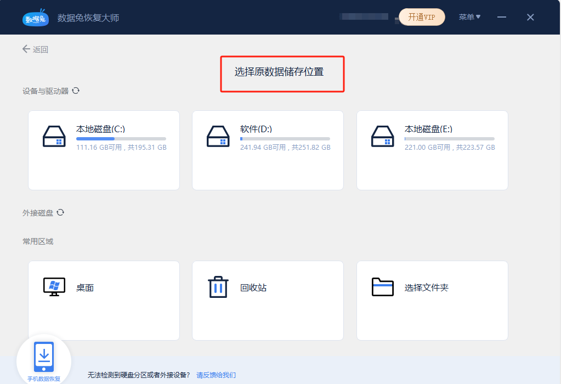Click the 数据兔恢复大师 title text
The width and height of the screenshot is (561, 384).
coord(88,18)
